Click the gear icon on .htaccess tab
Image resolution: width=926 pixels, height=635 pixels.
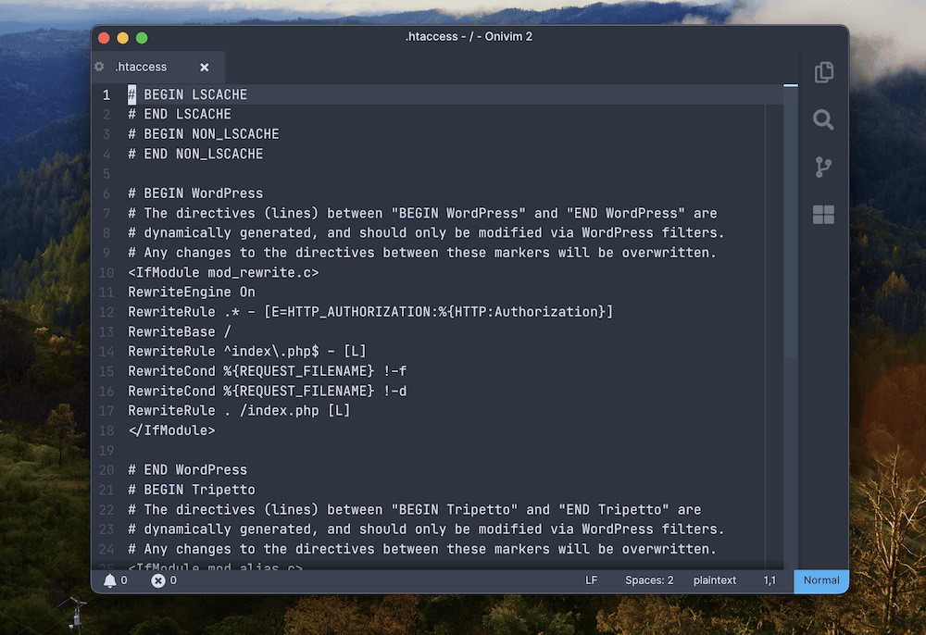(x=100, y=67)
